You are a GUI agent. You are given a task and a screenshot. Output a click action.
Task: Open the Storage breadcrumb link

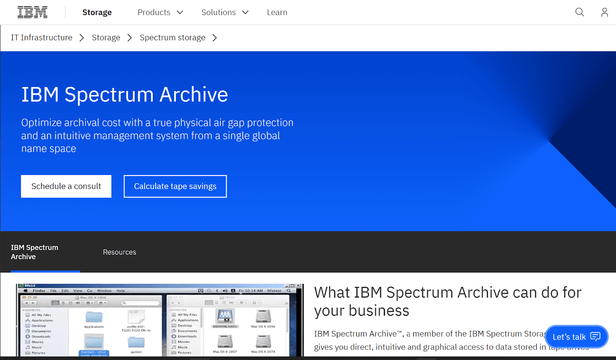(x=106, y=37)
